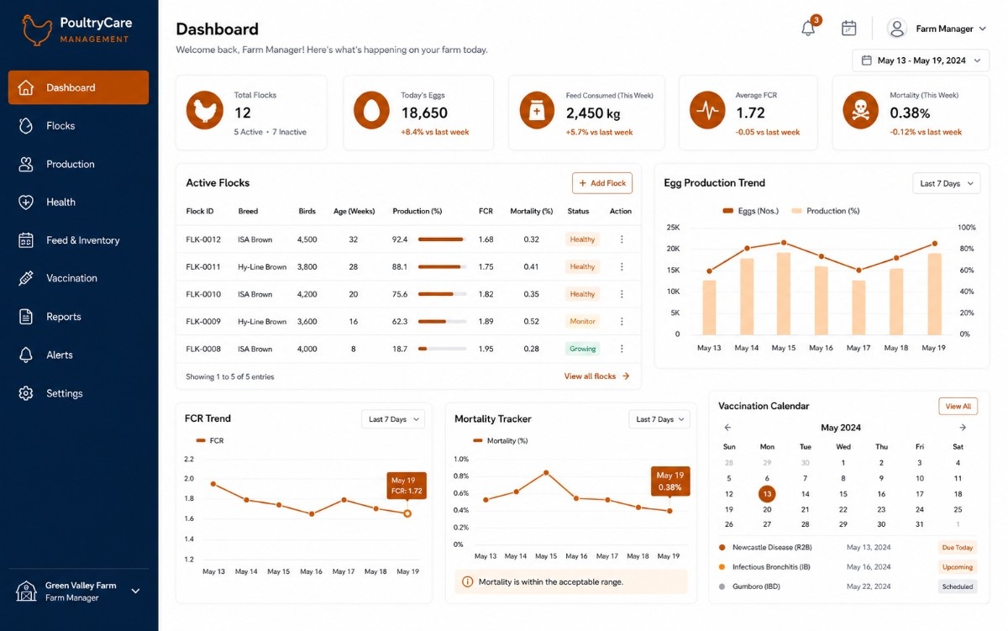
Task: Open the Dashboard menu item
Action: (79, 87)
